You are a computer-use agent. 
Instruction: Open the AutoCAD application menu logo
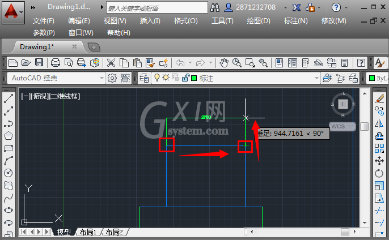click(13, 12)
